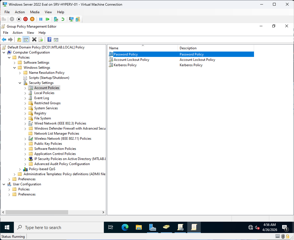Select Scripts (Startup/Shutdown) tree item
This screenshot has width=294, height=240.
(49, 78)
